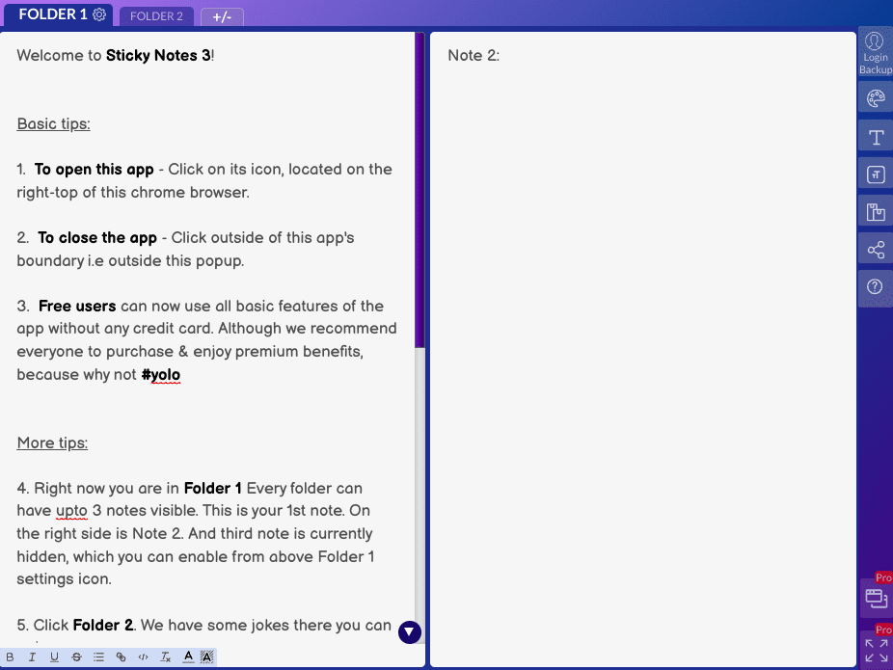Toggle code block formatting icon
893x670 pixels.
pyautogui.click(x=143, y=657)
